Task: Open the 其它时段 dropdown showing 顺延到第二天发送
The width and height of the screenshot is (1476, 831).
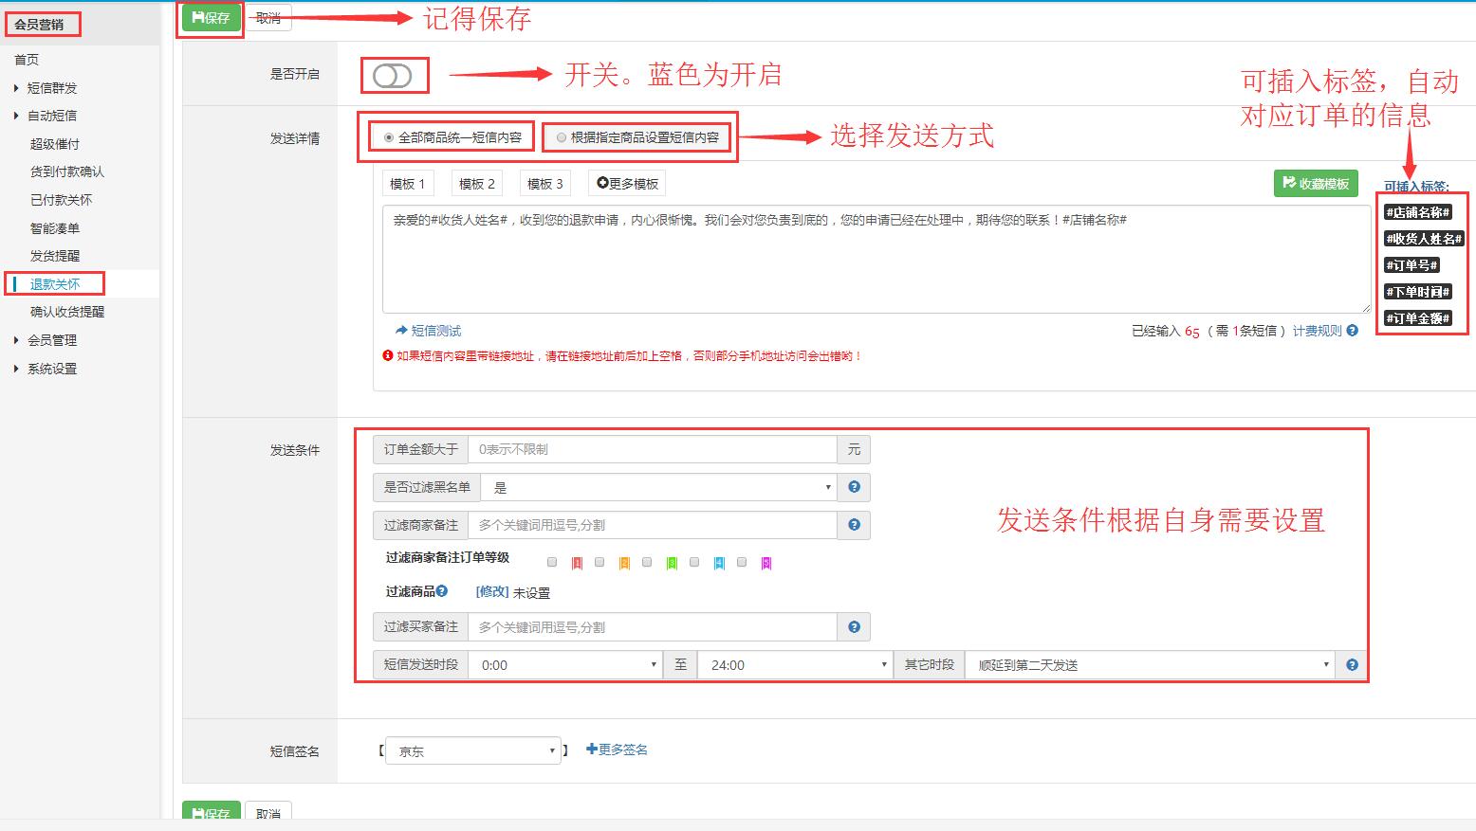Action: (x=1149, y=665)
